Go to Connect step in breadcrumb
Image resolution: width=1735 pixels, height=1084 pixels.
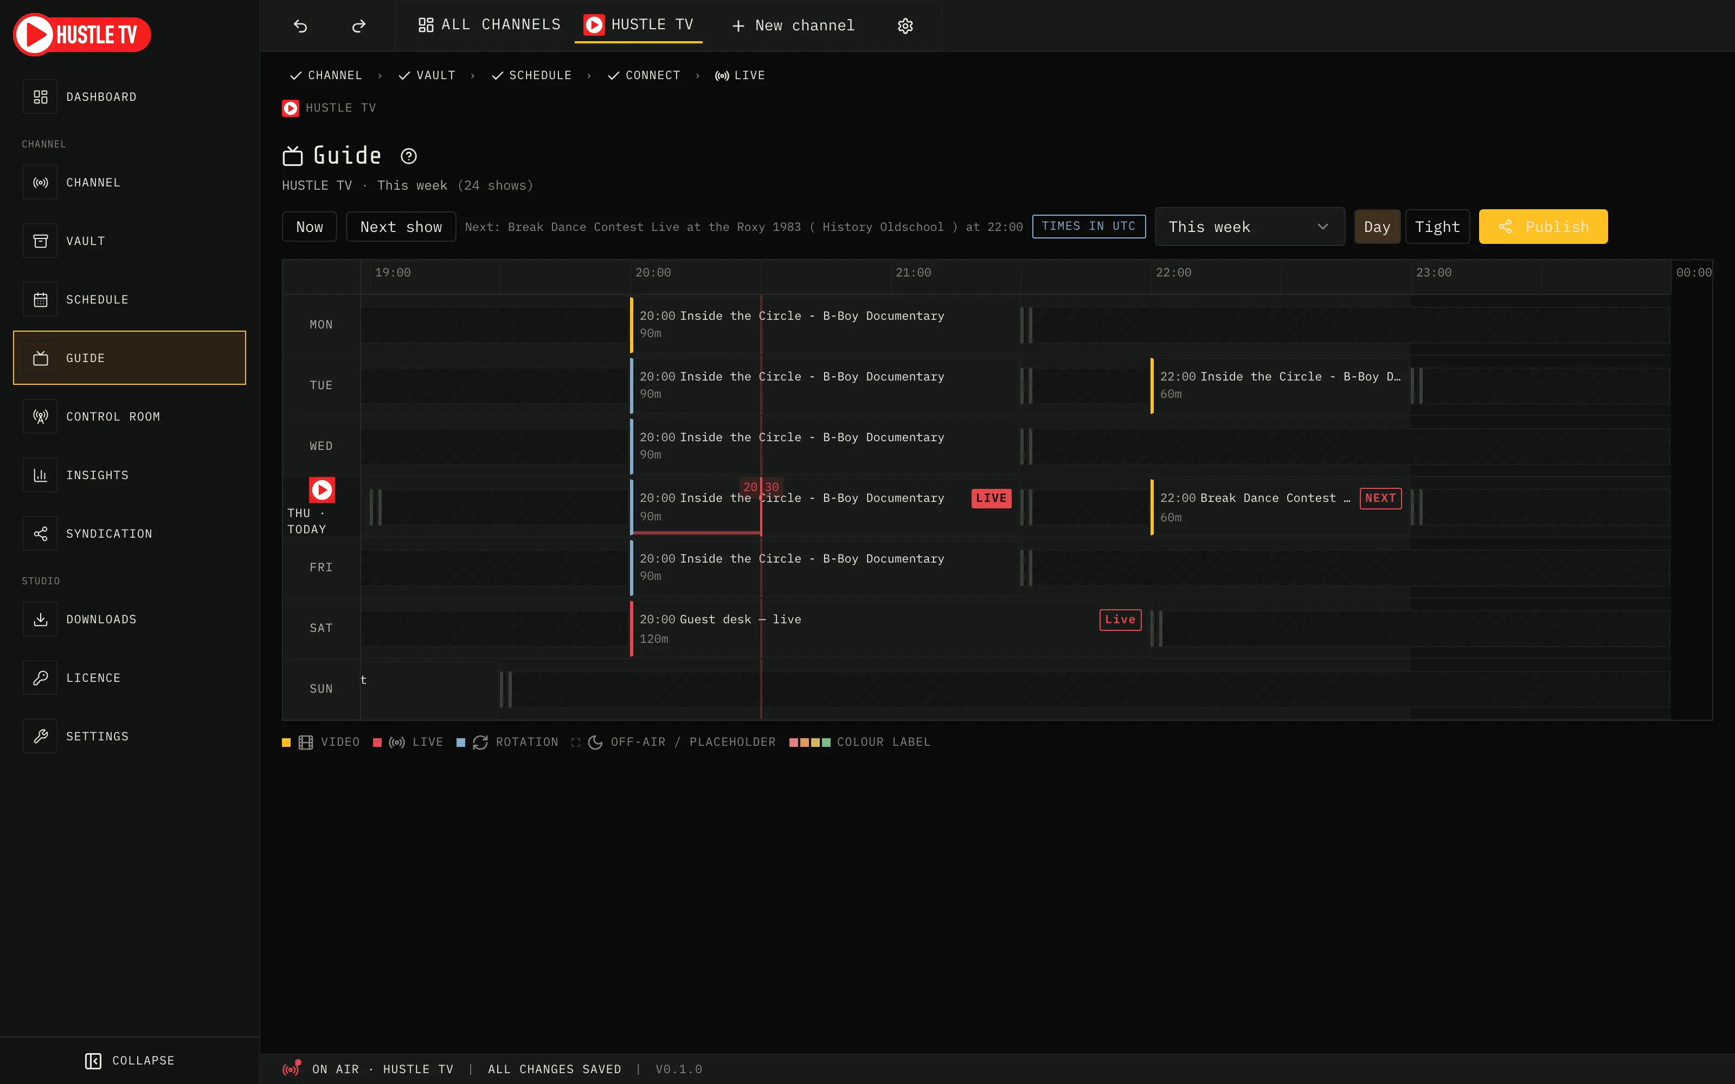coord(644,75)
